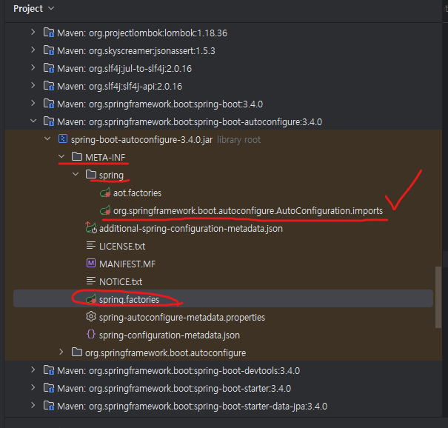Open spring-configuration-metadata.json

pyautogui.click(x=170, y=335)
